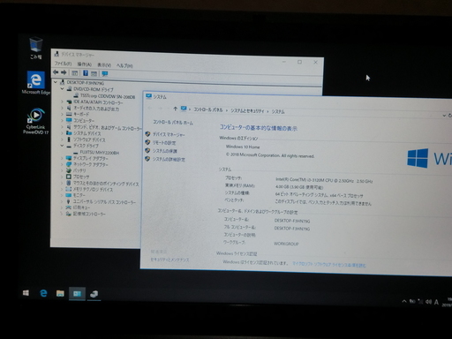The height and width of the screenshot is (339, 452).
Task: Collapse the DVD/CD-ROM ドライブ node
Action: (62, 88)
